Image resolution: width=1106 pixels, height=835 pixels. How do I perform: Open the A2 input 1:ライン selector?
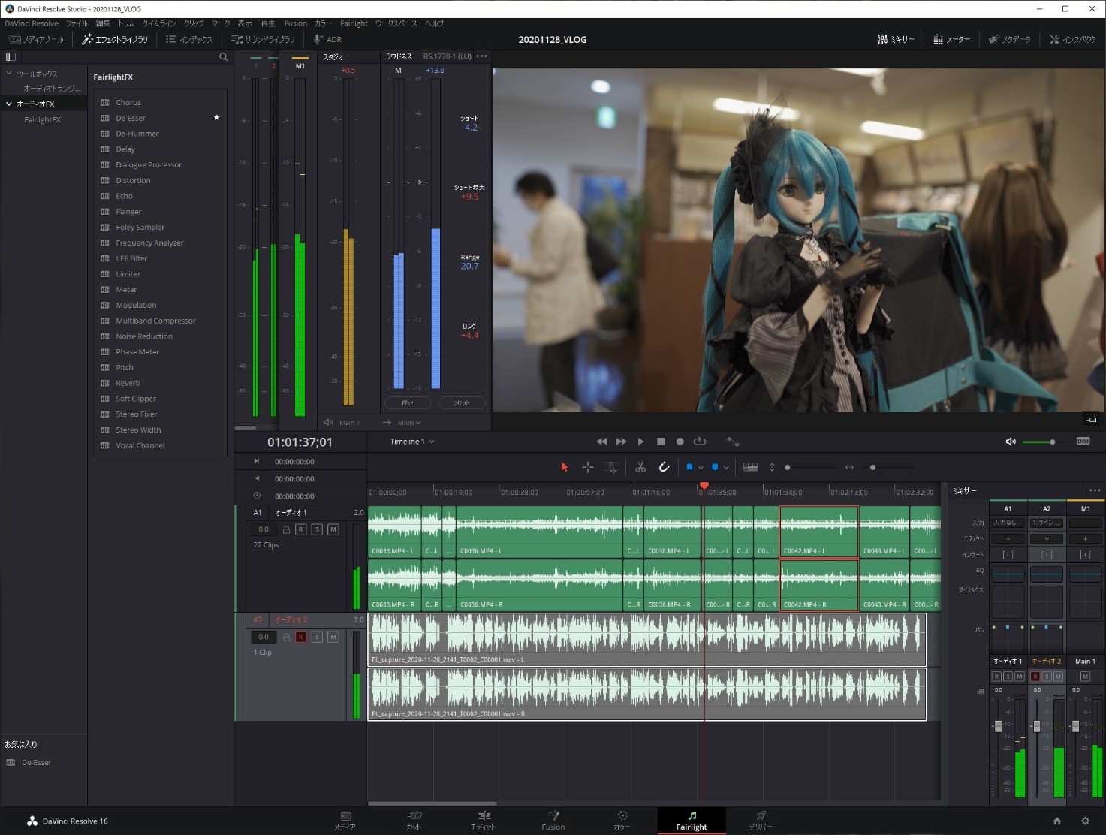(1047, 523)
